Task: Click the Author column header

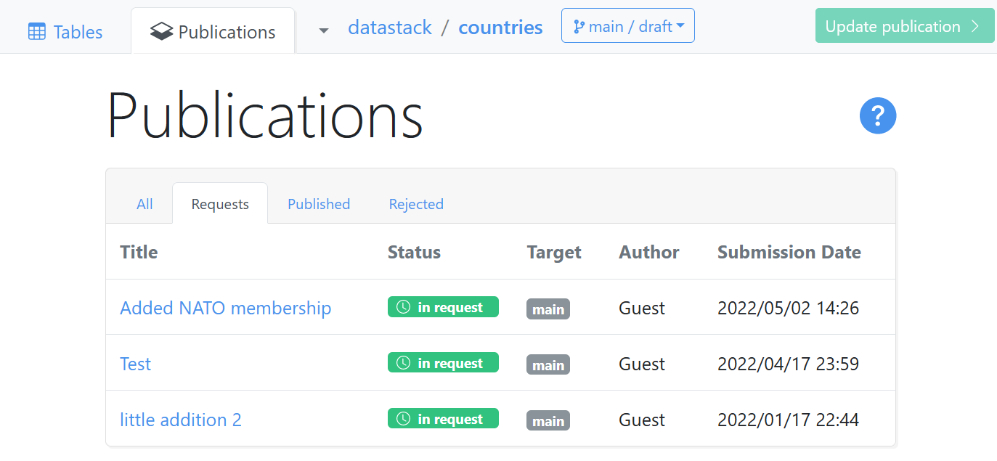Action: [649, 252]
